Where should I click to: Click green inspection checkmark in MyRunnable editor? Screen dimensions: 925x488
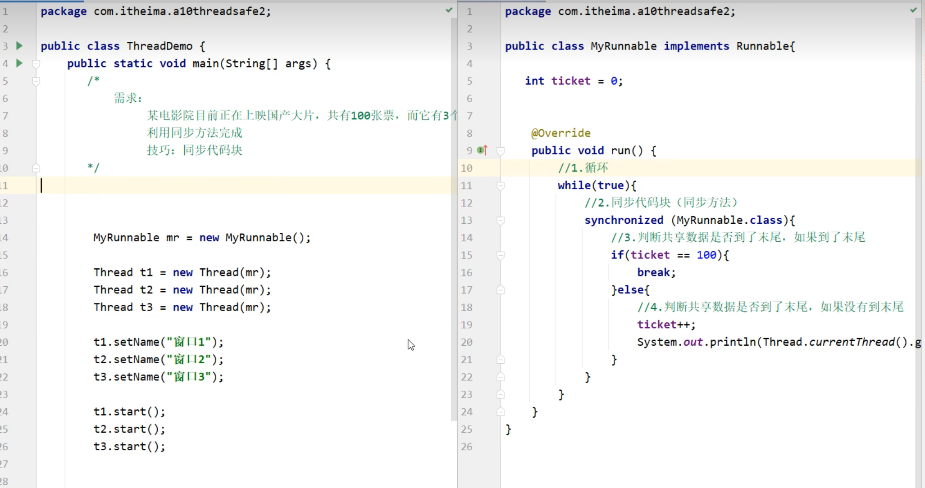pos(913,10)
